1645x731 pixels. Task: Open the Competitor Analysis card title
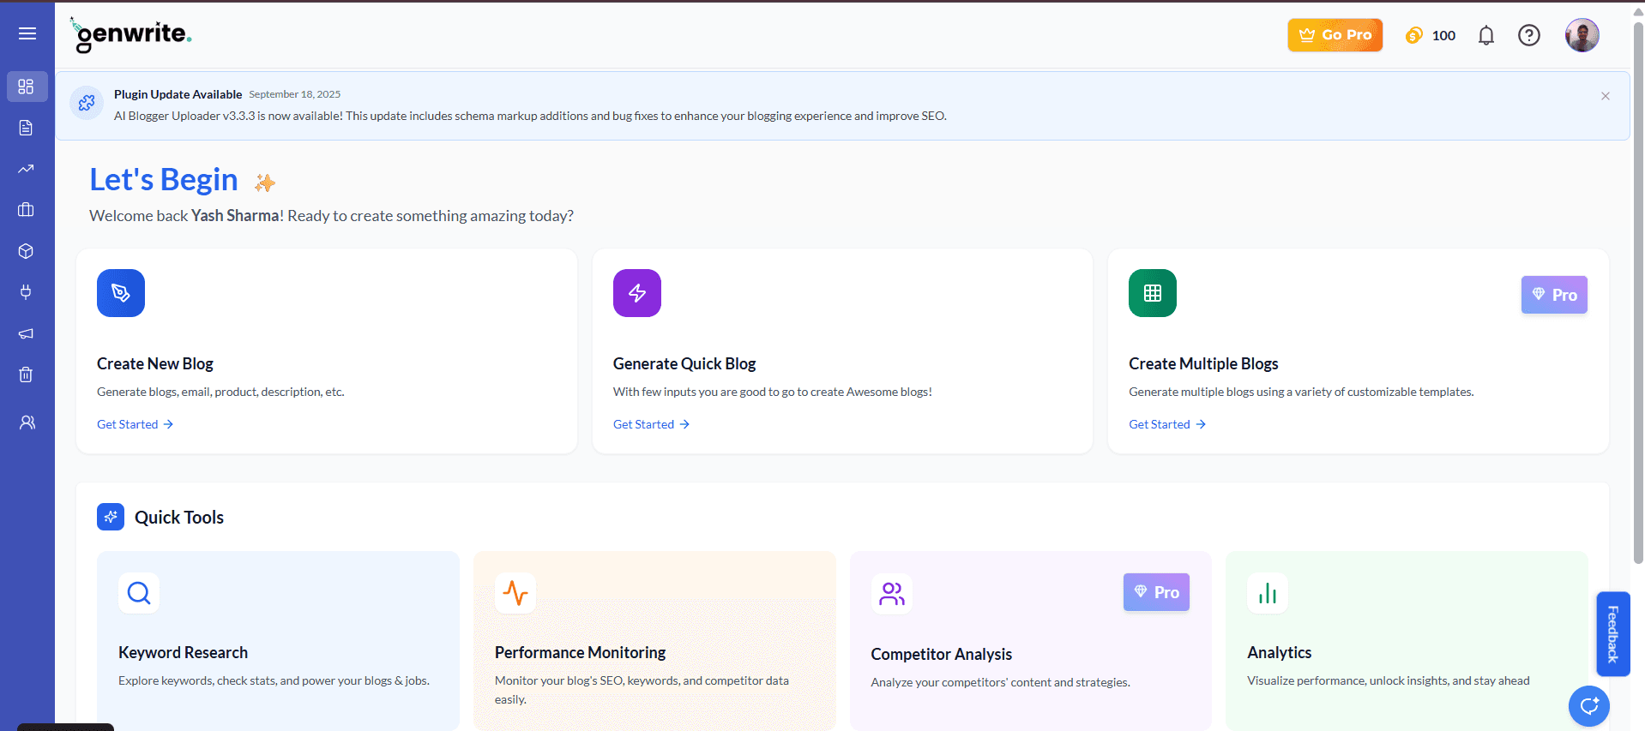[x=941, y=655]
